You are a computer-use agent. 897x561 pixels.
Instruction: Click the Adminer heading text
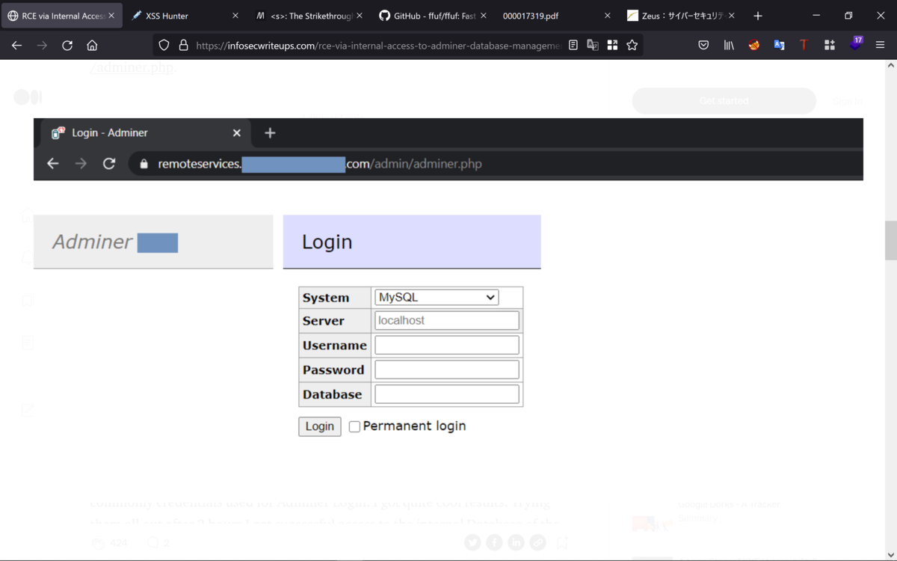[x=92, y=242]
